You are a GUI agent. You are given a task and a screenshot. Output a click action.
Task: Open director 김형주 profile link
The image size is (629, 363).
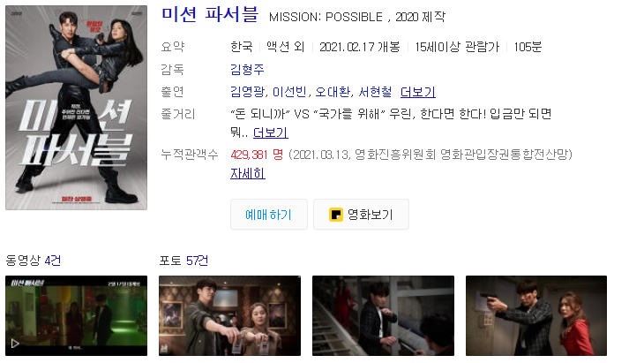coord(247,70)
